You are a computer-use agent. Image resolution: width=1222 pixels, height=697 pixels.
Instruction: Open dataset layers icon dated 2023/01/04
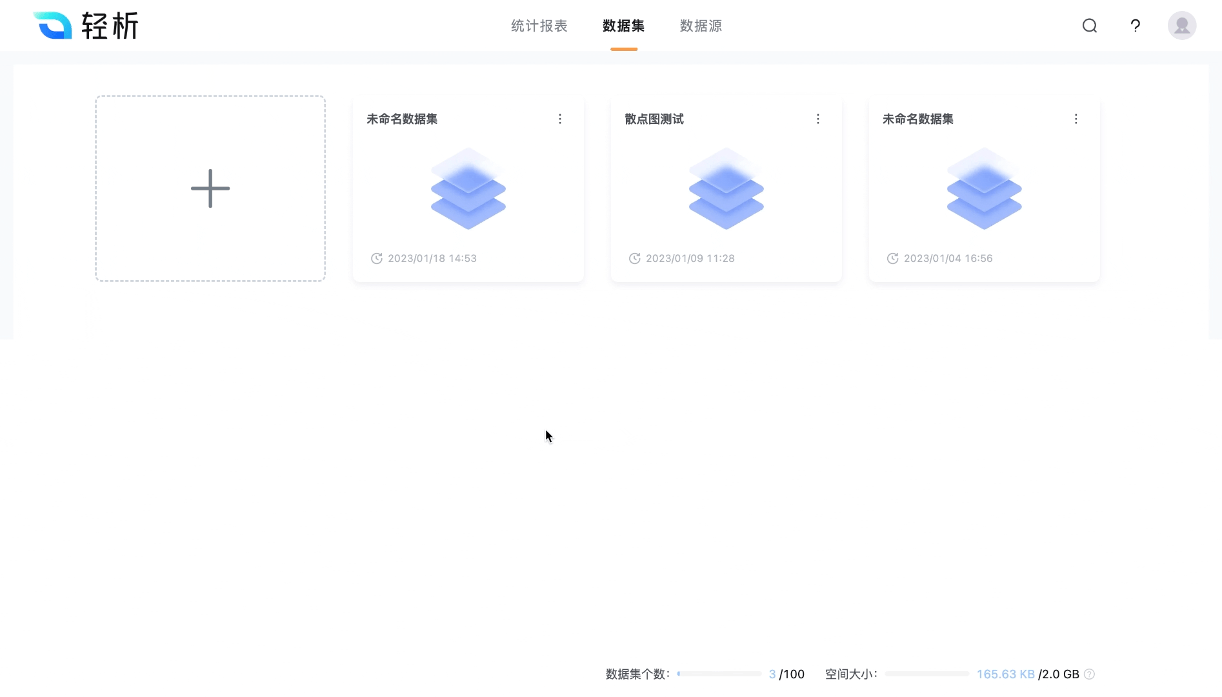984,188
